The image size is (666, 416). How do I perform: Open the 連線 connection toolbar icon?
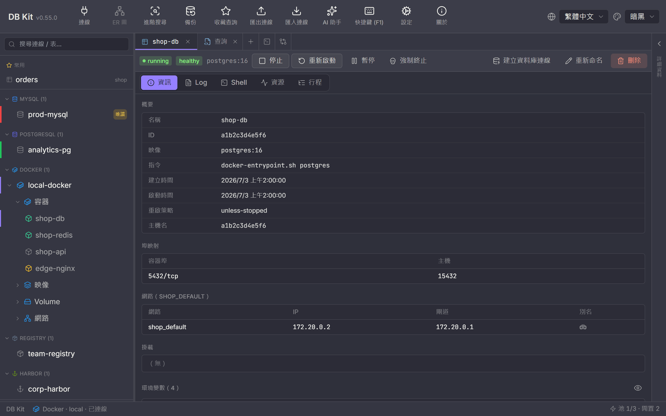click(84, 16)
